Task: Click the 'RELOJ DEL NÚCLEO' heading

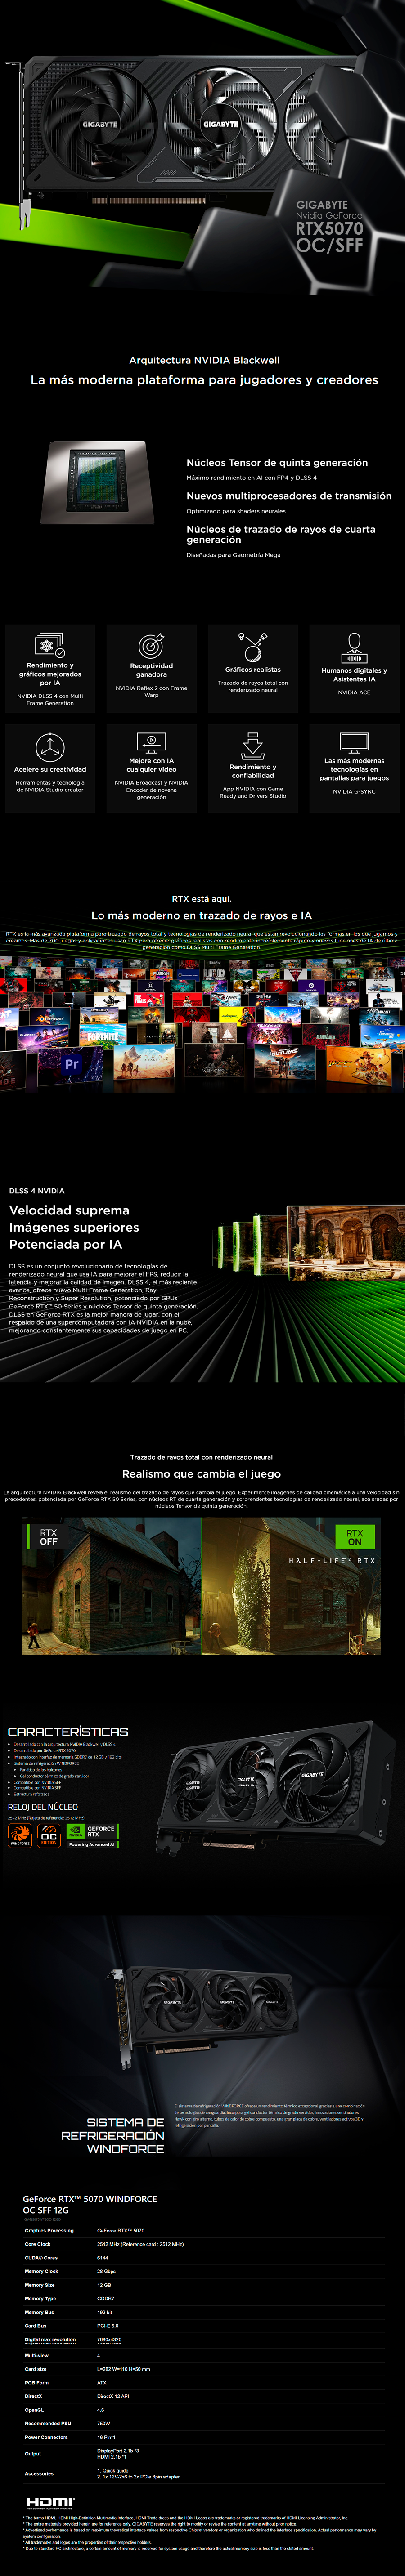Action: 43,1807
